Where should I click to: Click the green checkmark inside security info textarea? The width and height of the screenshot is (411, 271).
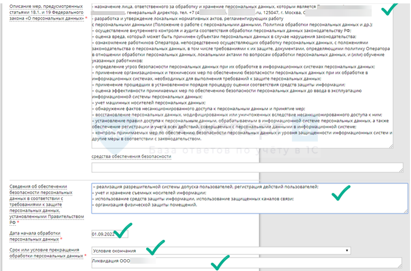[x=340, y=193]
